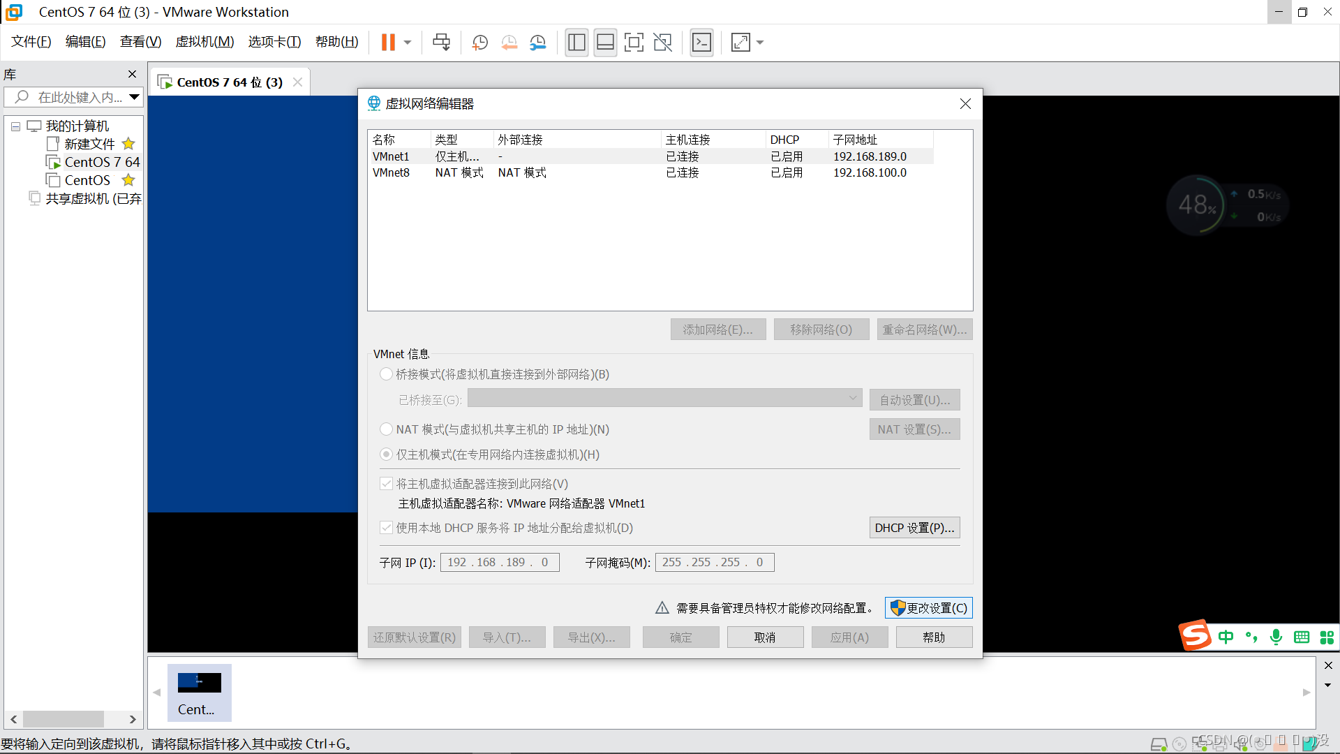The width and height of the screenshot is (1340, 754).
Task: Open the 虚拟机(M) menu
Action: click(204, 42)
